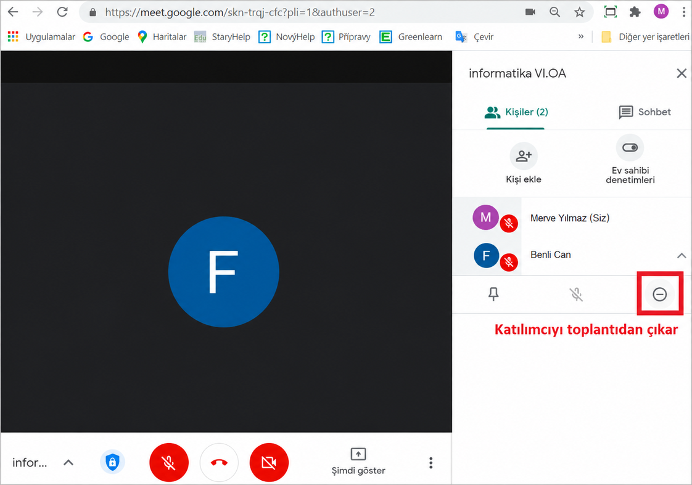Switch to the Sohbet tab
The width and height of the screenshot is (692, 485).
tap(645, 112)
